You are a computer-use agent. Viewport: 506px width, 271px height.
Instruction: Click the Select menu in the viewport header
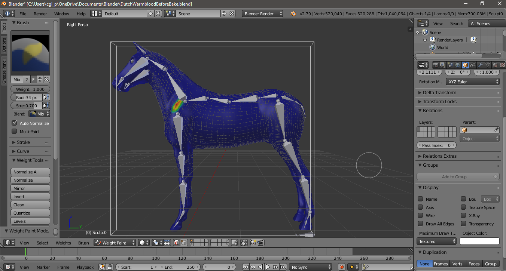42,243
